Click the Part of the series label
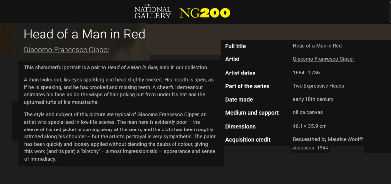The height and width of the screenshot is (184, 391). (x=247, y=86)
